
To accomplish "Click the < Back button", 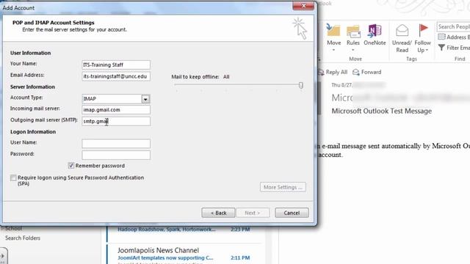I will (218, 213).
